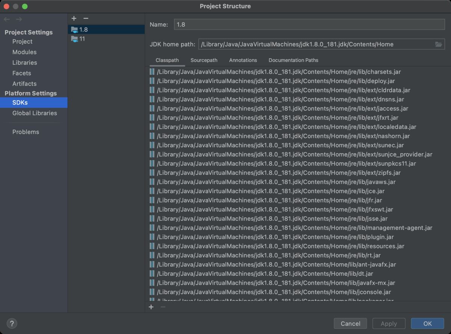Switch to the Classpath tab
The width and height of the screenshot is (451, 334).
167,60
